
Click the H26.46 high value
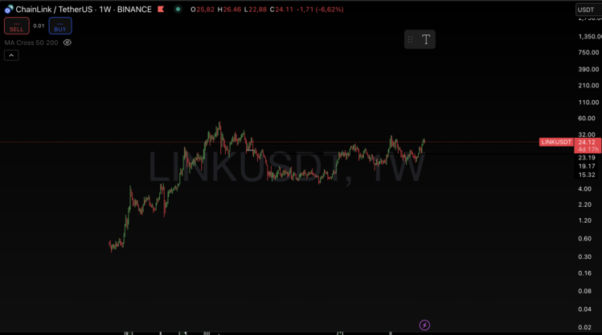[229, 9]
